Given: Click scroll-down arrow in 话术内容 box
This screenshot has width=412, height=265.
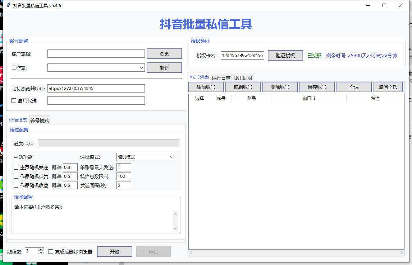Looking at the screenshot, I should tap(175, 228).
